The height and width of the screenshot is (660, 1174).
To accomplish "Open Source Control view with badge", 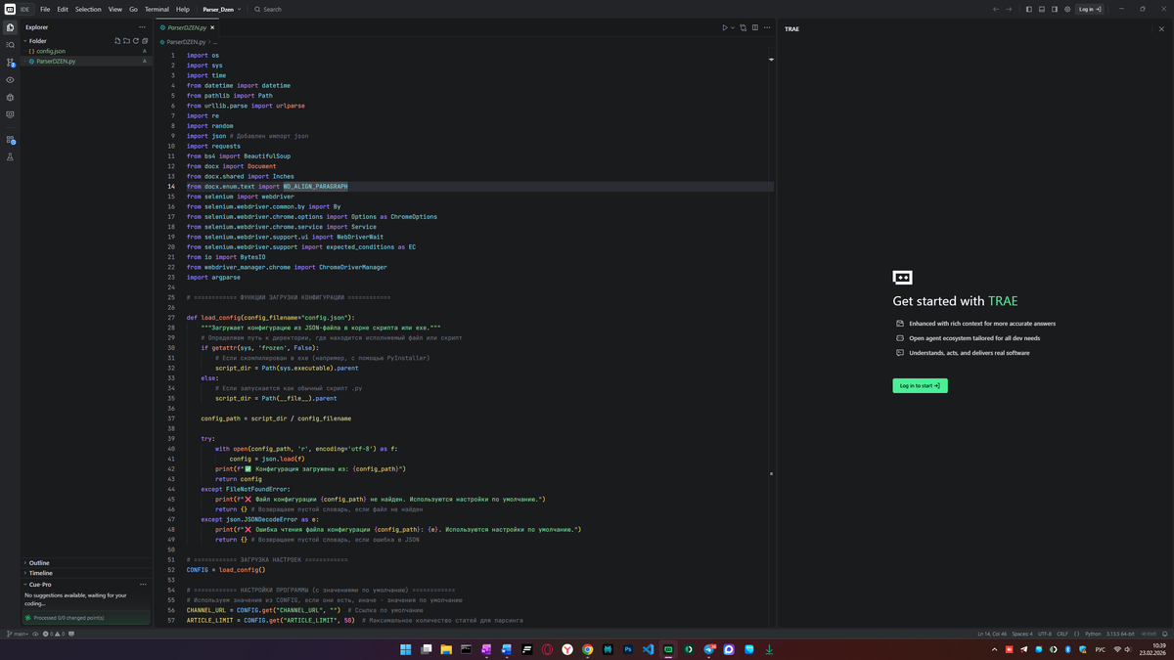I will (x=10, y=63).
